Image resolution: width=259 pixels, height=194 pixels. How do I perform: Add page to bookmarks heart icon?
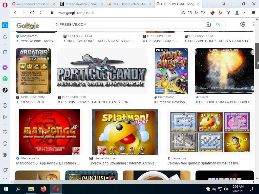pos(203,13)
